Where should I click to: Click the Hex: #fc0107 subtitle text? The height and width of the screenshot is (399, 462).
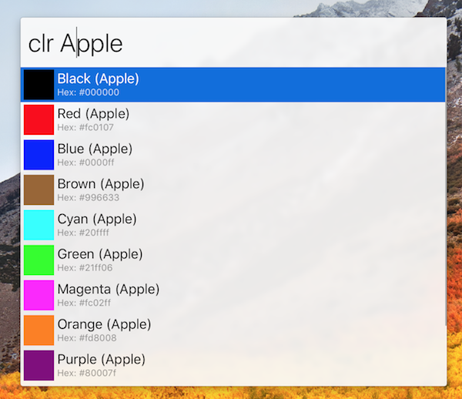coord(85,127)
